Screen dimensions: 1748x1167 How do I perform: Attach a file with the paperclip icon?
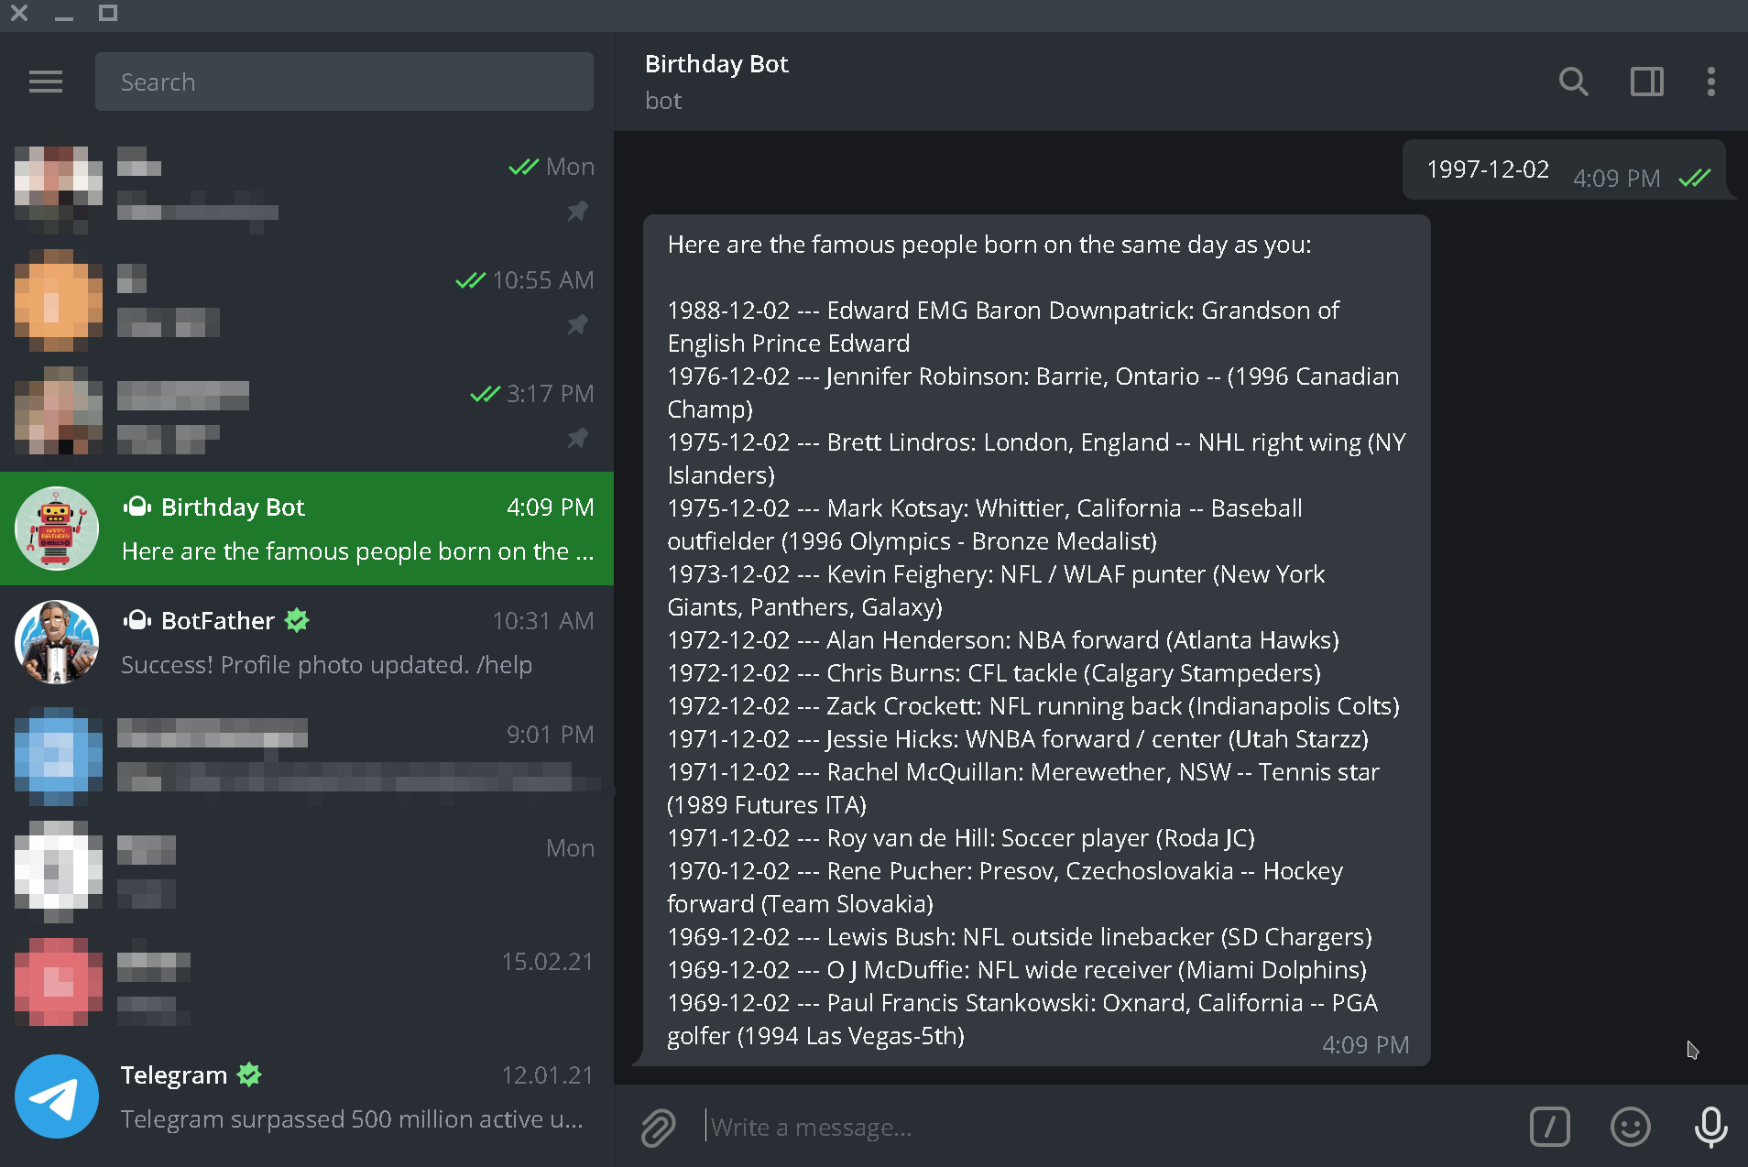point(658,1127)
